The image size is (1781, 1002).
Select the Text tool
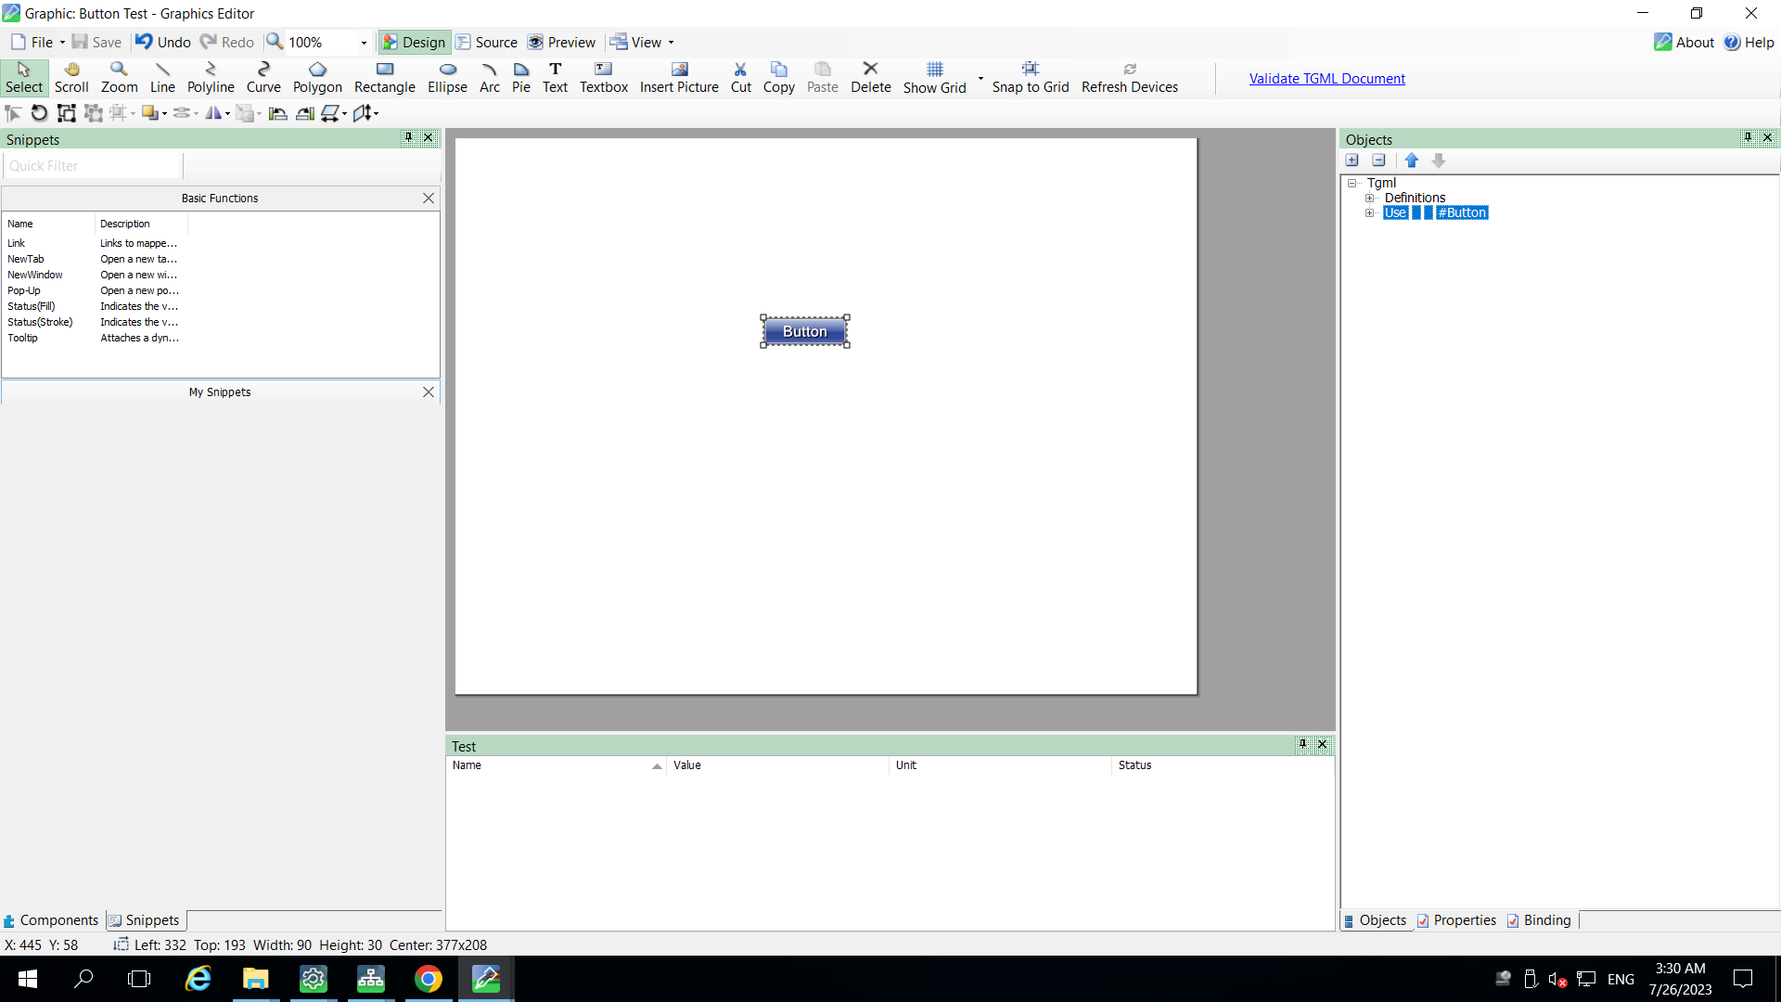[556, 78]
